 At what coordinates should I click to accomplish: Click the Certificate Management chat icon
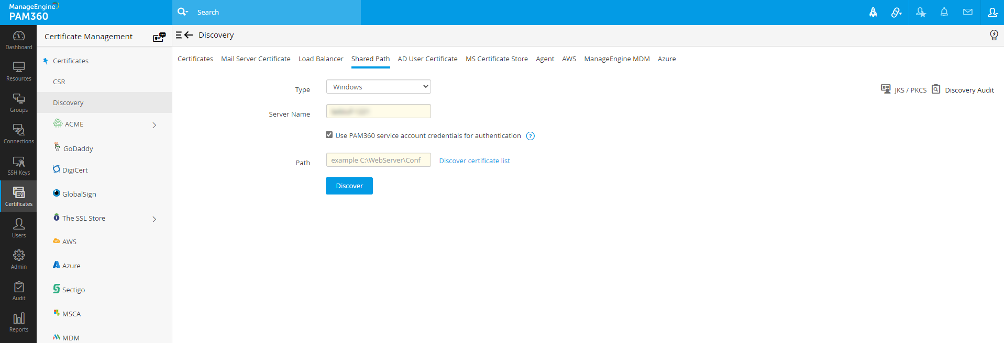159,37
